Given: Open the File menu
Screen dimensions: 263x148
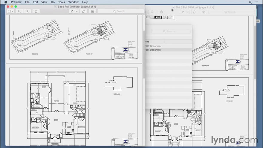Looking at the screenshot, I should click(27, 2).
